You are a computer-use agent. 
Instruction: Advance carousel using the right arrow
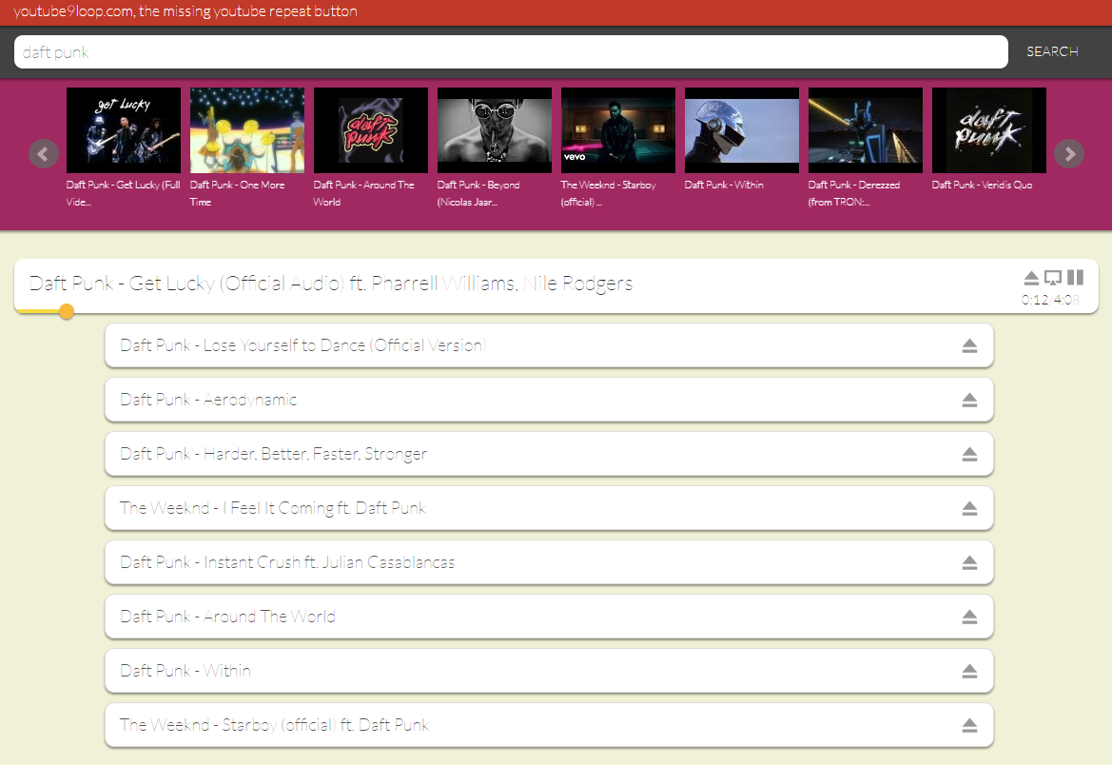[x=1069, y=154]
